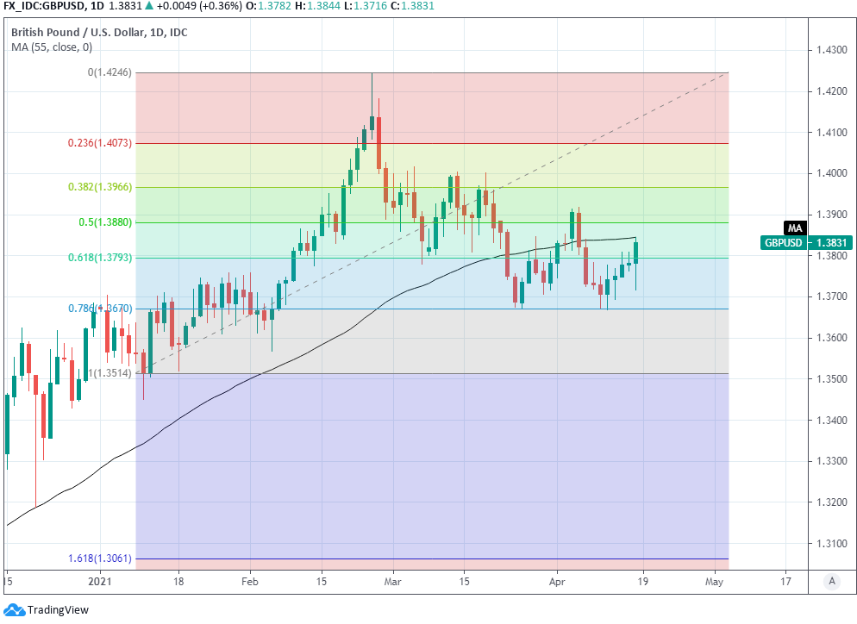The width and height of the screenshot is (857, 624).
Task: Open the FX_IDC:GBPUSD symbol header
Action: (46, 5)
